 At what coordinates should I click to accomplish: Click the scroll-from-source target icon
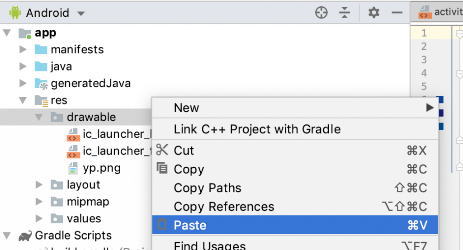point(321,13)
